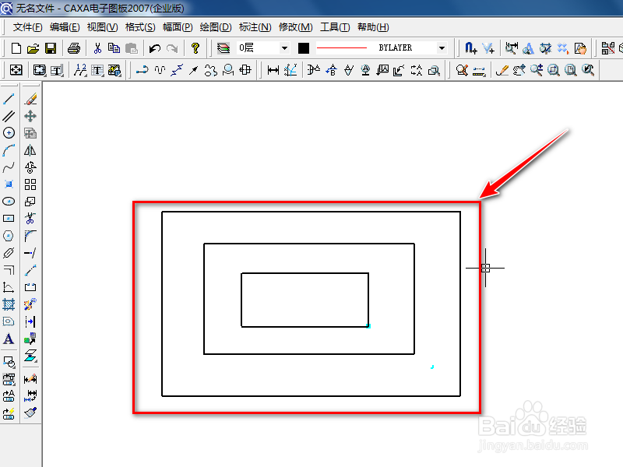Select the Regular polygon tool
623x467 pixels.
click(x=9, y=236)
